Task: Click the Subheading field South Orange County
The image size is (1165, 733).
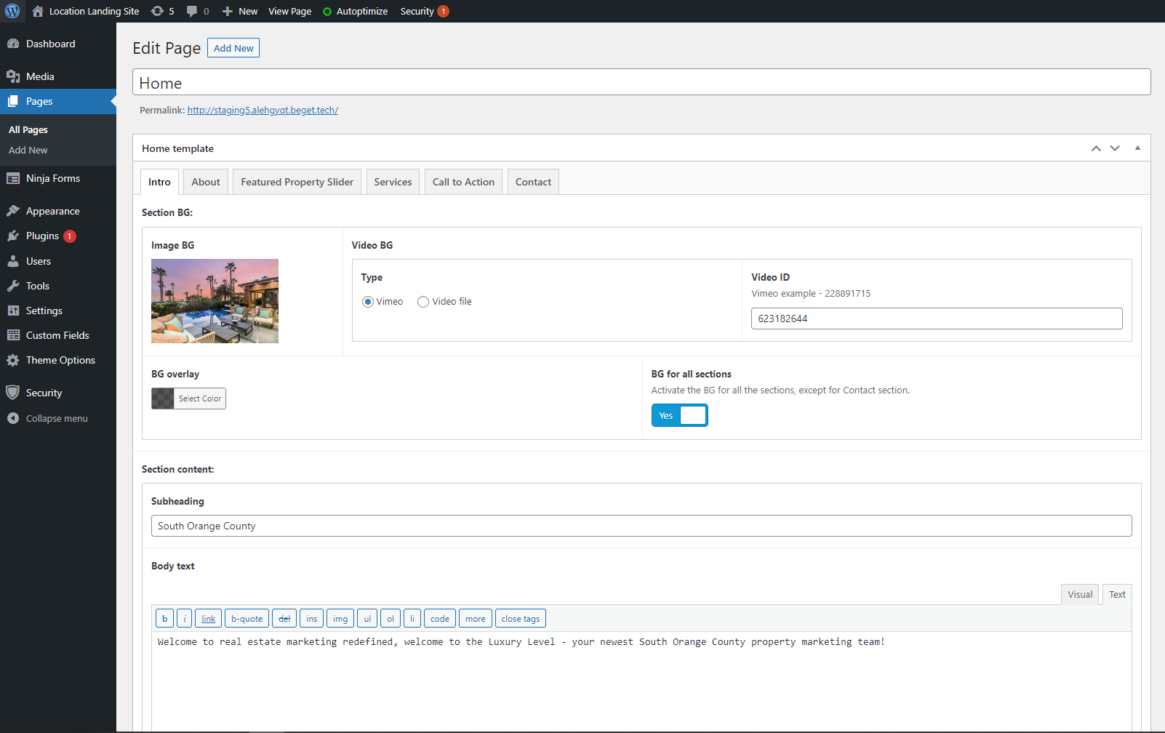Action: 641,526
